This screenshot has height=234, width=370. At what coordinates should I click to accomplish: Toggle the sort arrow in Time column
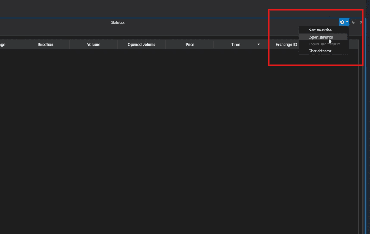coord(258,45)
